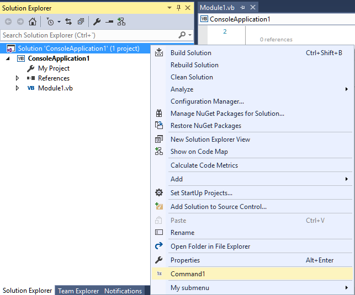Image resolution: width=355 pixels, height=295 pixels.
Task: Click the Show on Code Map icon in menu
Action: click(159, 151)
